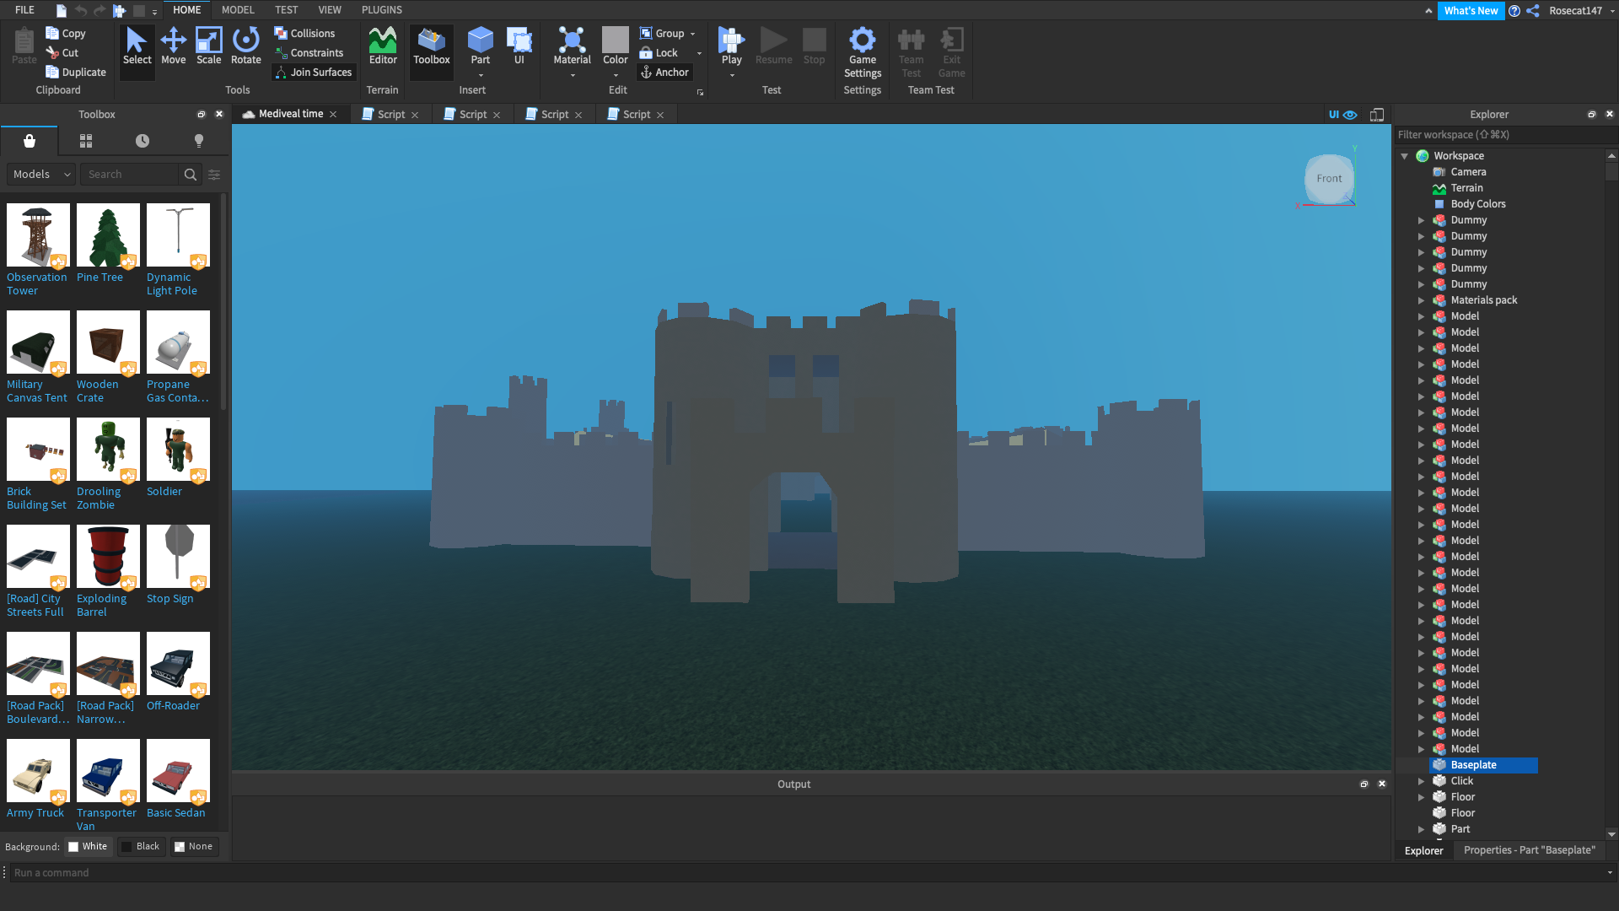Set toolbox background to Black
Image resolution: width=1619 pixels, height=911 pixels.
pos(141,846)
